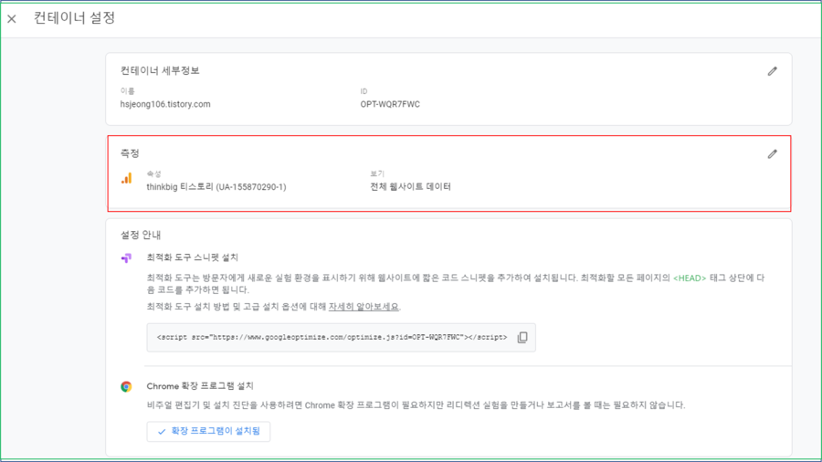Image resolution: width=822 pixels, height=462 pixels.
Task: Select the optimize.js script code text
Action: [332, 337]
